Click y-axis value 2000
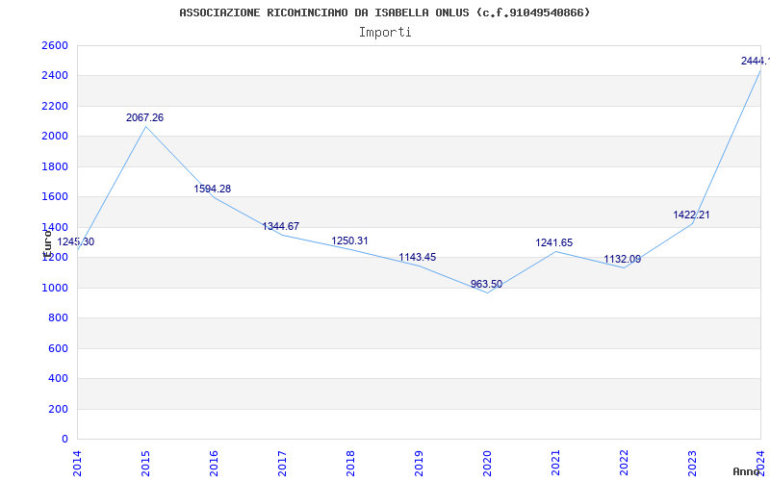The height and width of the screenshot is (481, 770). point(55,137)
